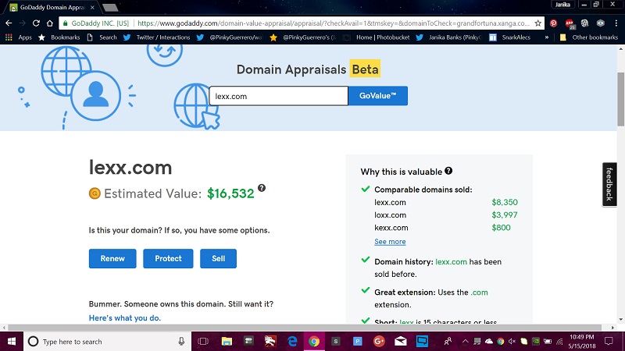Reload the page with the refresh icon
The width and height of the screenshot is (625, 351).
point(36,23)
